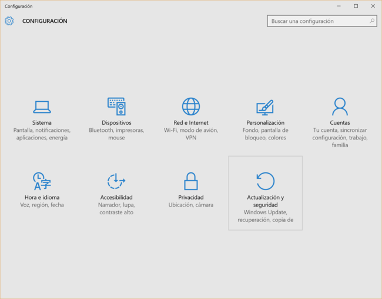Click the 'Red e Internet' title text

pos(191,123)
